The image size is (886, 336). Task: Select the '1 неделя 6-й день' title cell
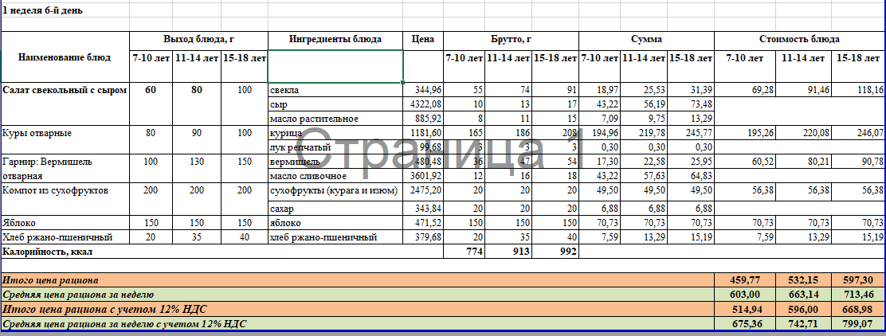[40, 11]
